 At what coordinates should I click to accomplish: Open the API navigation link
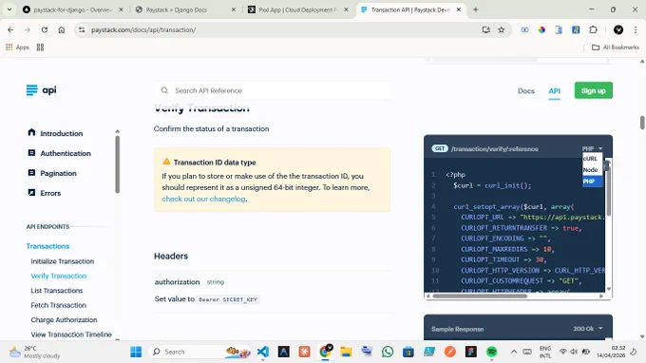554,90
